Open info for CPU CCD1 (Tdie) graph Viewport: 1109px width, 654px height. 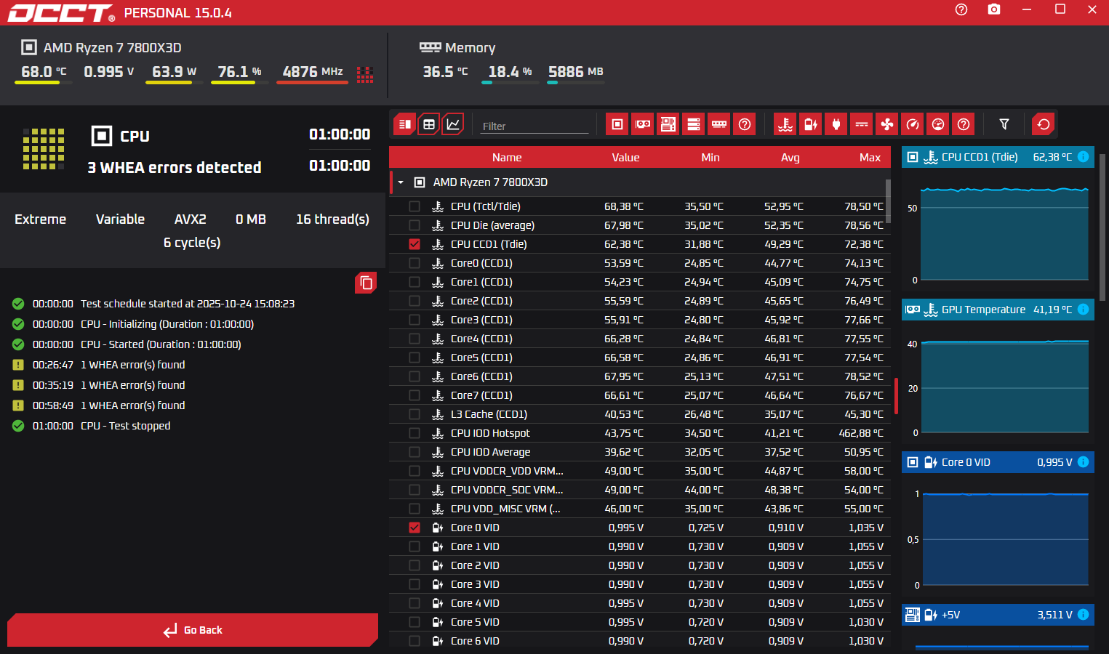click(x=1083, y=157)
